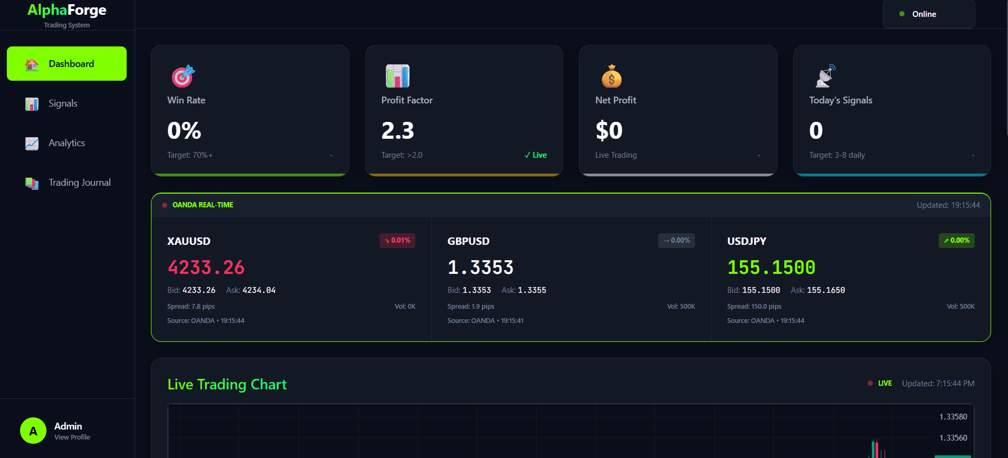Click the Admin avatar circle

pyautogui.click(x=33, y=431)
